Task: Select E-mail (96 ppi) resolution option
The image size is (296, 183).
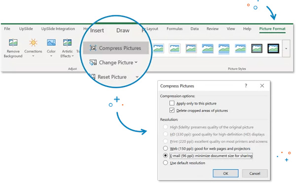Action: point(165,156)
